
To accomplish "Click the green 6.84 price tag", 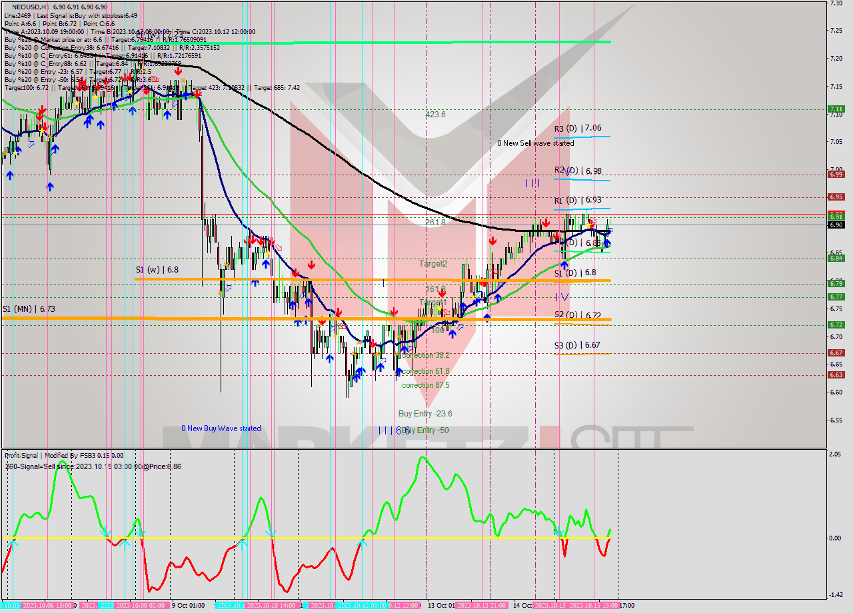I will 836,258.
